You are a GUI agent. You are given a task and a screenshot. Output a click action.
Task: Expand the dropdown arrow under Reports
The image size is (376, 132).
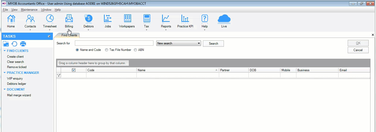point(166,30)
